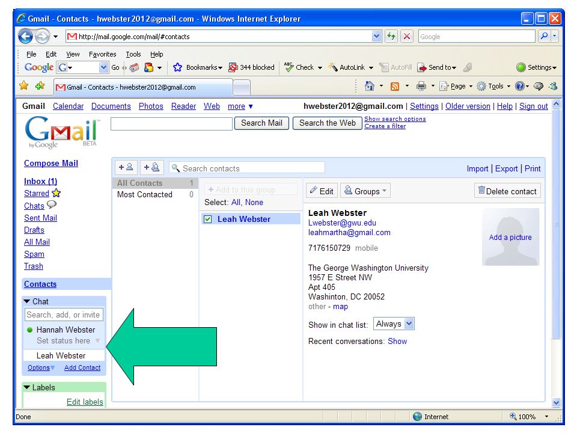Screen dimensions: 577x433
Task: Open the address bar URL dropdown
Action: 376,36
